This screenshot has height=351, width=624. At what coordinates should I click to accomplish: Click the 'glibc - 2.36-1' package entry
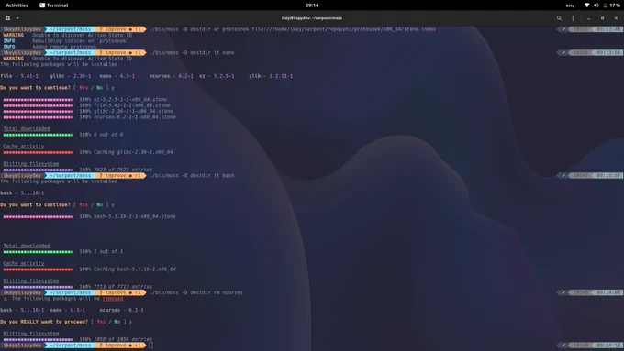[71, 76]
